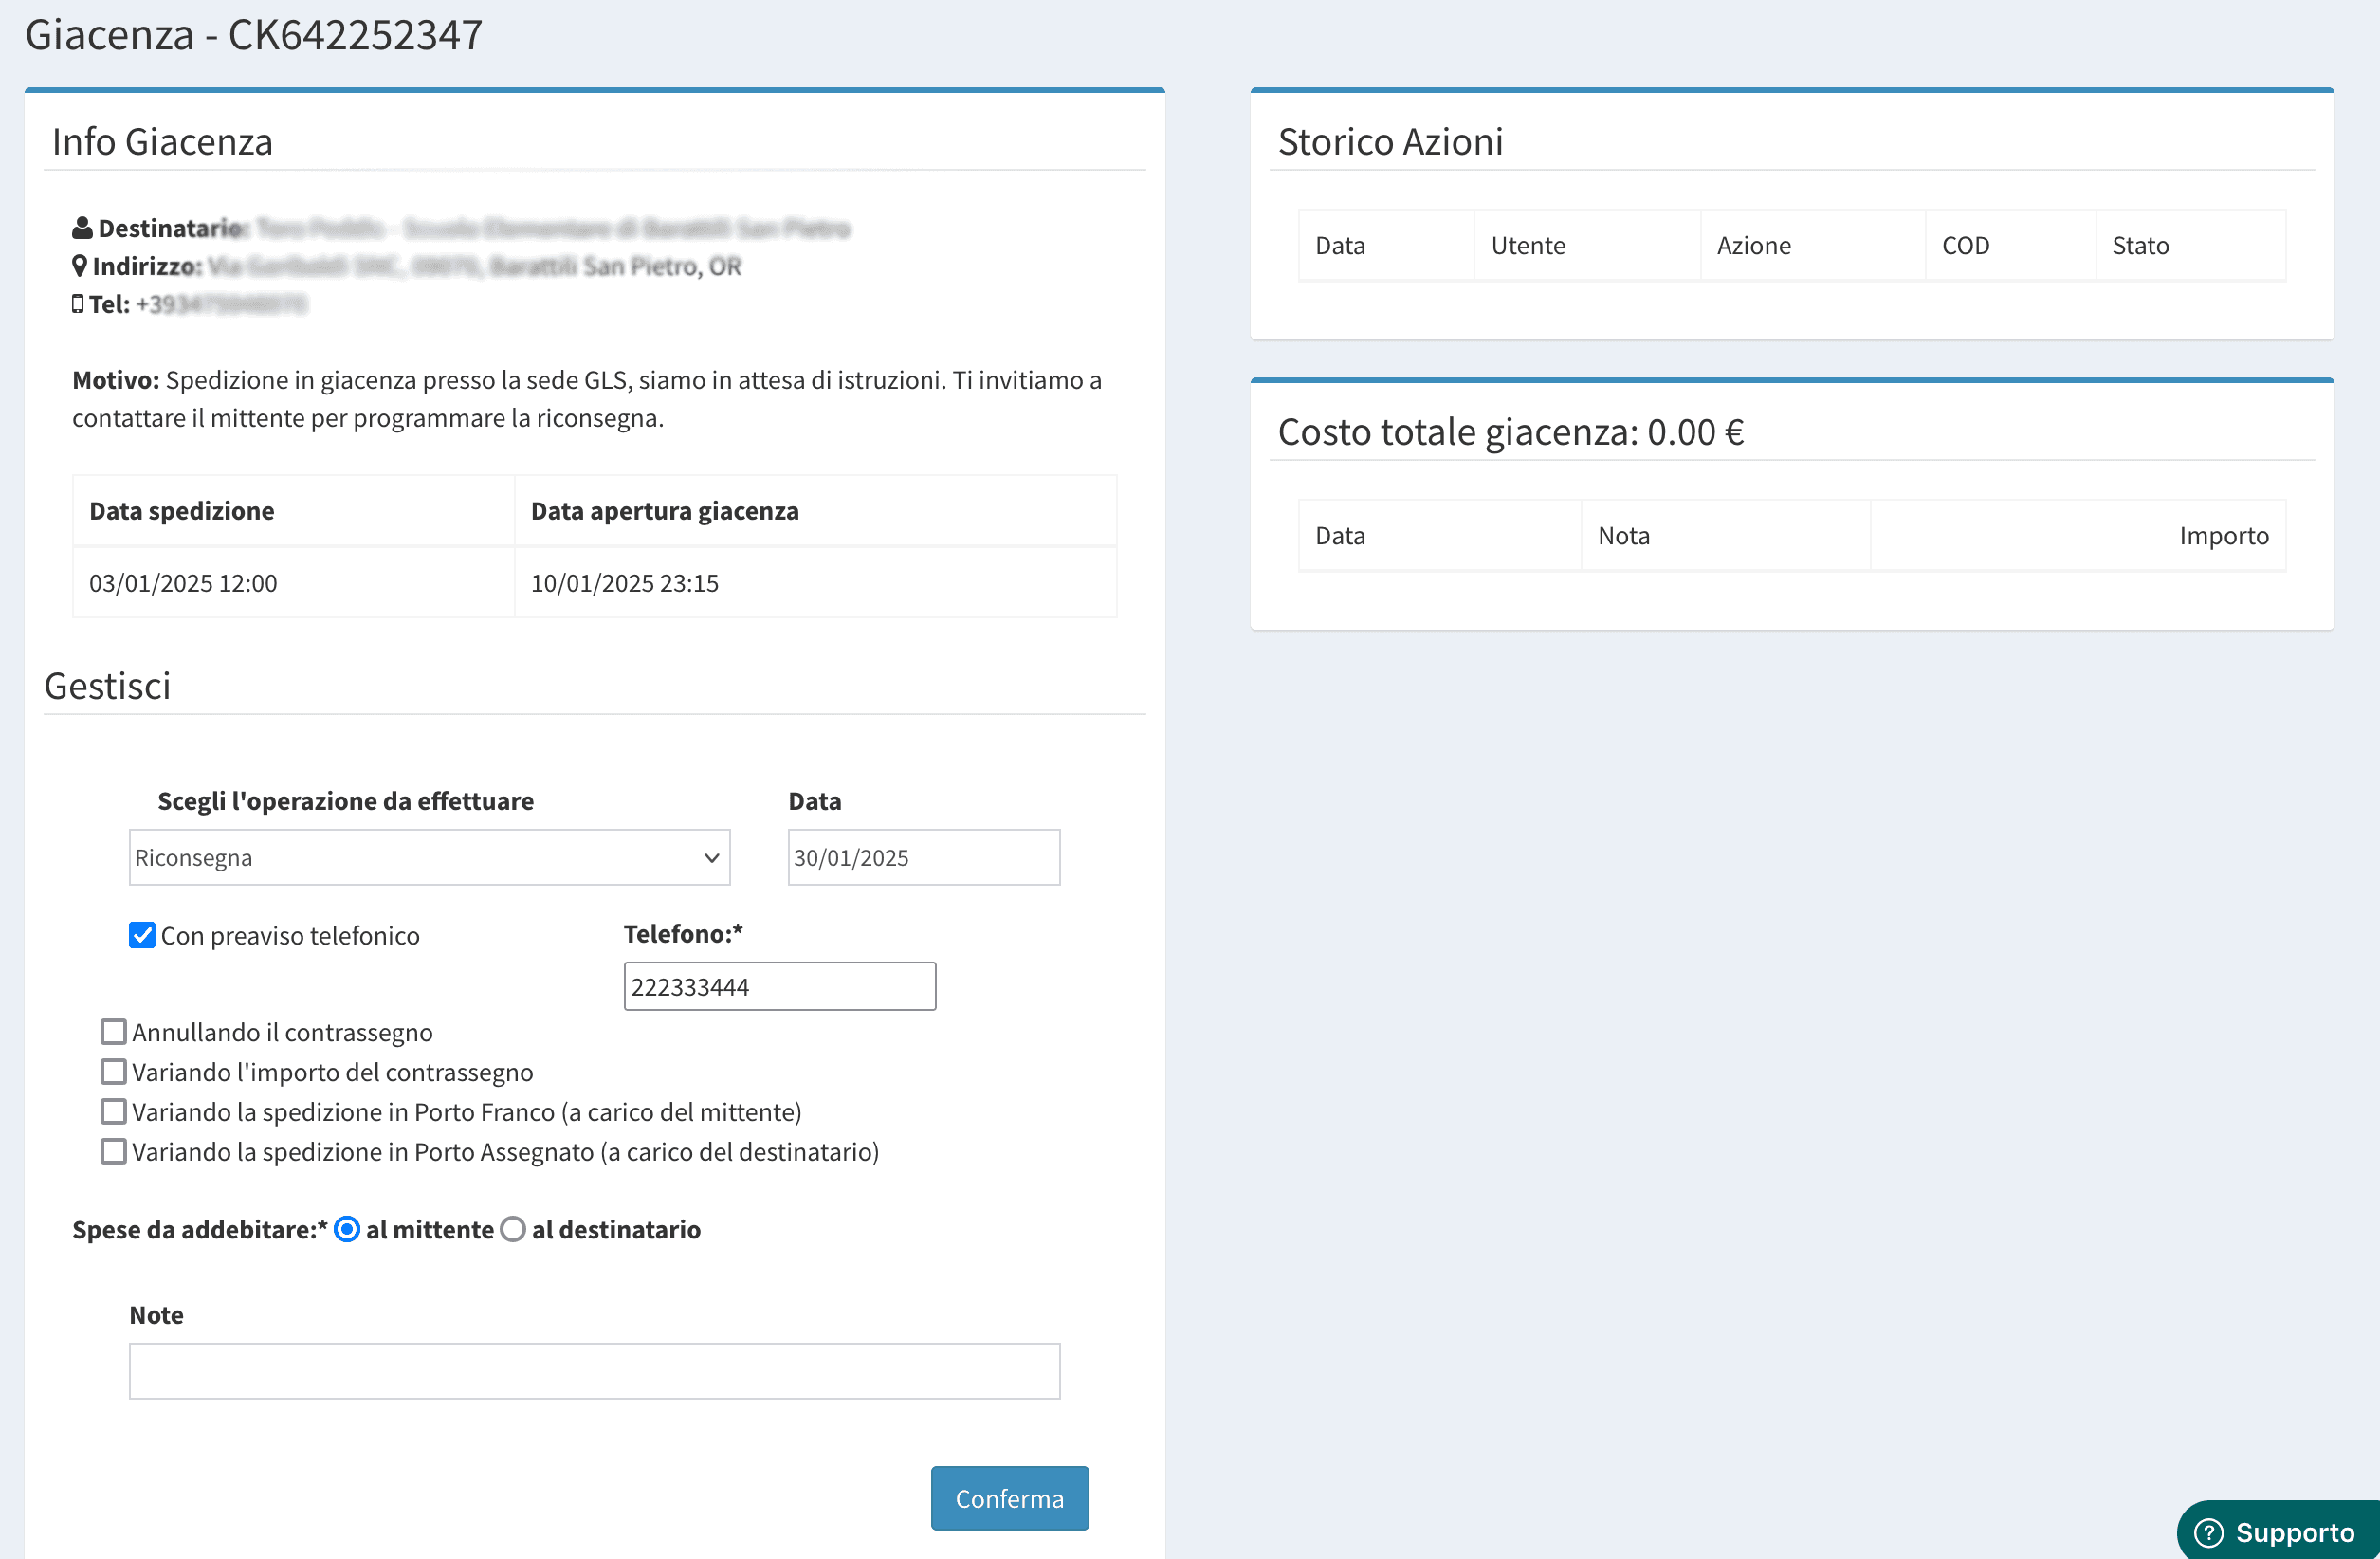Screen dimensions: 2380x1559
Task: Click the Supporto question mark icon
Action: click(x=2208, y=1532)
